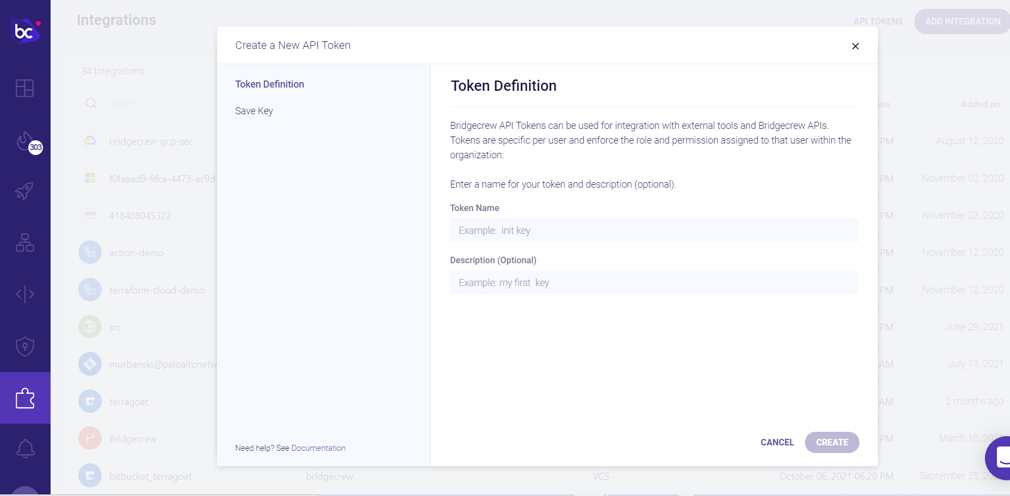
Task: Click the bitbucket_terragoat integration icon
Action: coord(90,475)
